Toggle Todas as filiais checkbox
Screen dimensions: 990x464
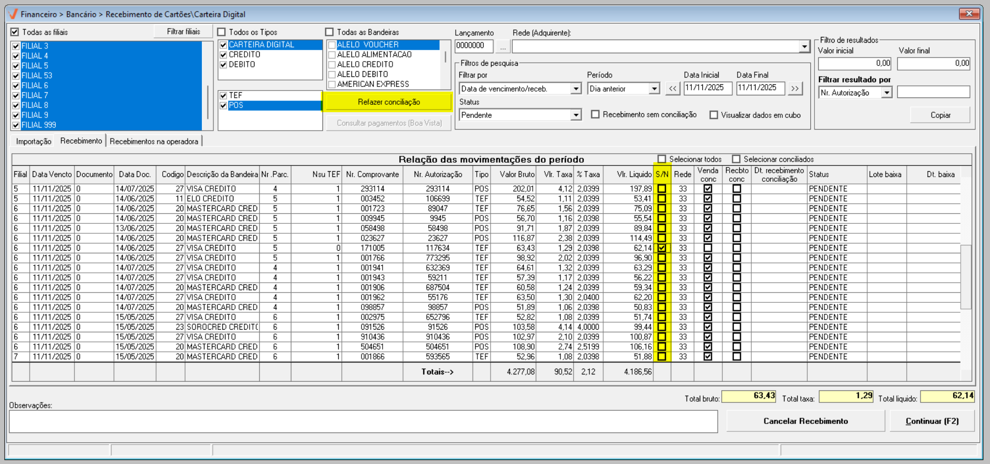(x=15, y=32)
